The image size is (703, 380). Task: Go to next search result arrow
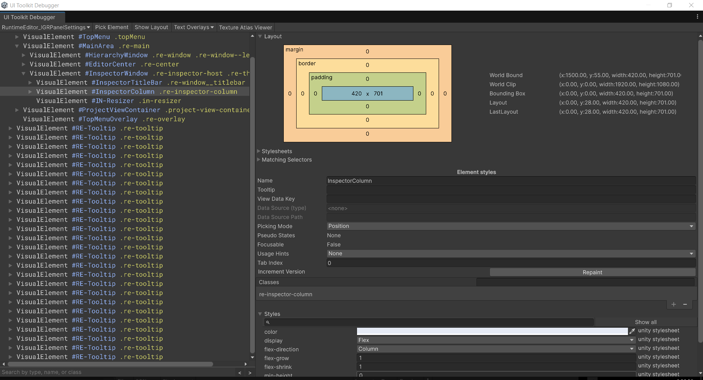click(x=250, y=373)
